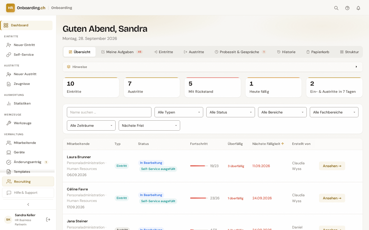This screenshot has height=230, width=369.
Task: Collapse the sidebar with the chevron arrow
Action: point(28,204)
